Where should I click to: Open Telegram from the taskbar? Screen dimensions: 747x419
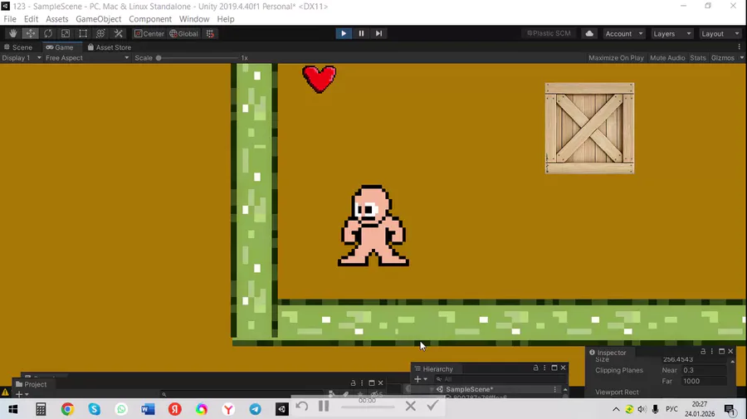click(x=256, y=409)
